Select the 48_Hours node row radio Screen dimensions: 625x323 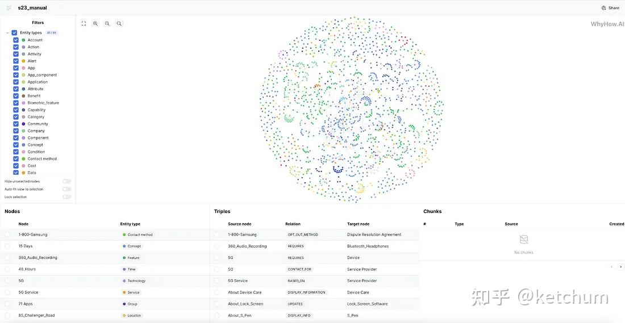(x=7, y=269)
